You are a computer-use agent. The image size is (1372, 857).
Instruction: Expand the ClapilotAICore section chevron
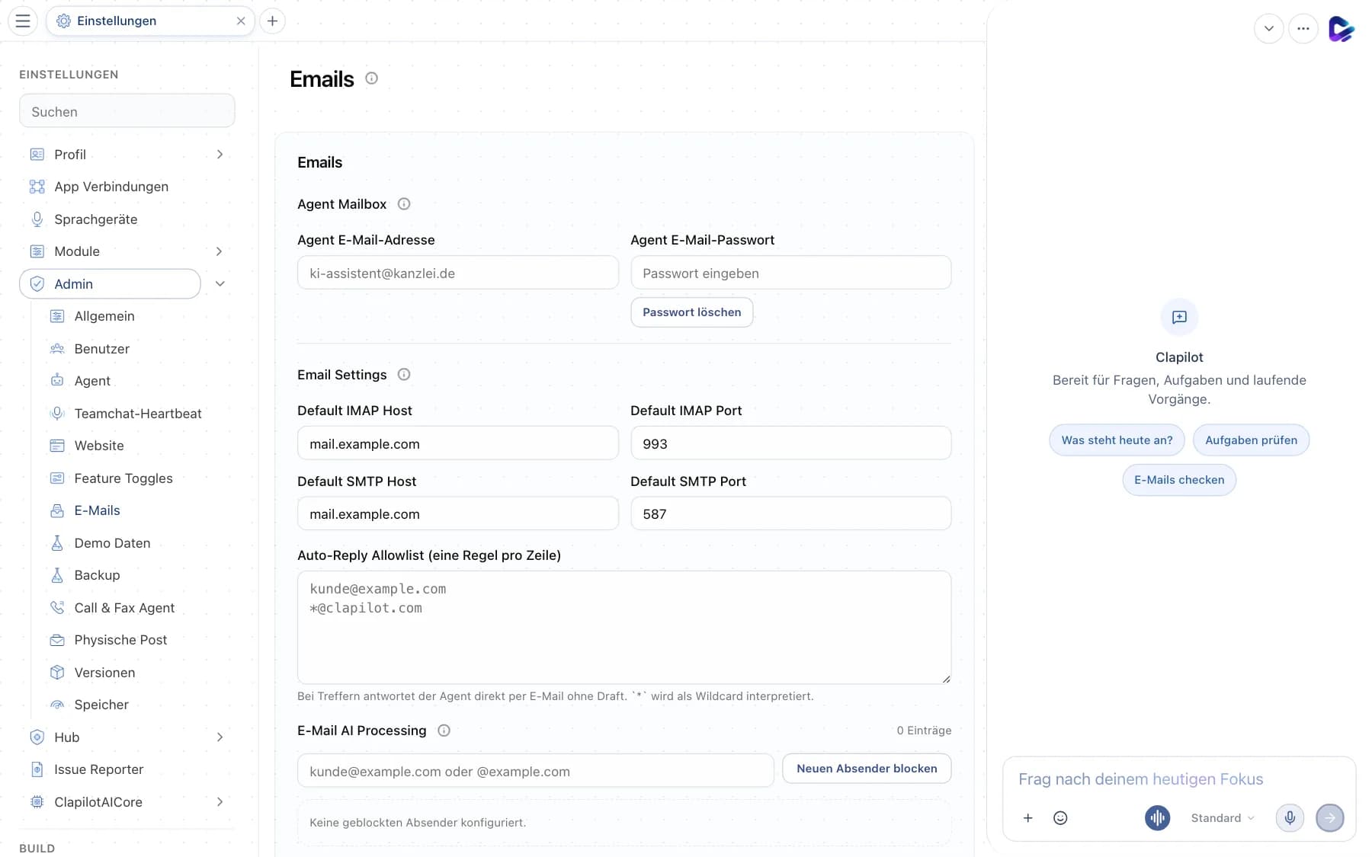pos(220,801)
